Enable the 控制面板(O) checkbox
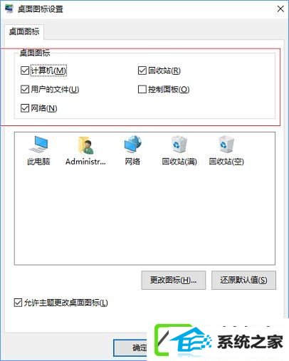This screenshot has width=289, height=361. tap(142, 90)
